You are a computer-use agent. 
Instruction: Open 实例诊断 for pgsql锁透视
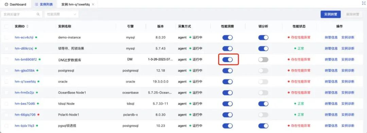(x=348, y=126)
